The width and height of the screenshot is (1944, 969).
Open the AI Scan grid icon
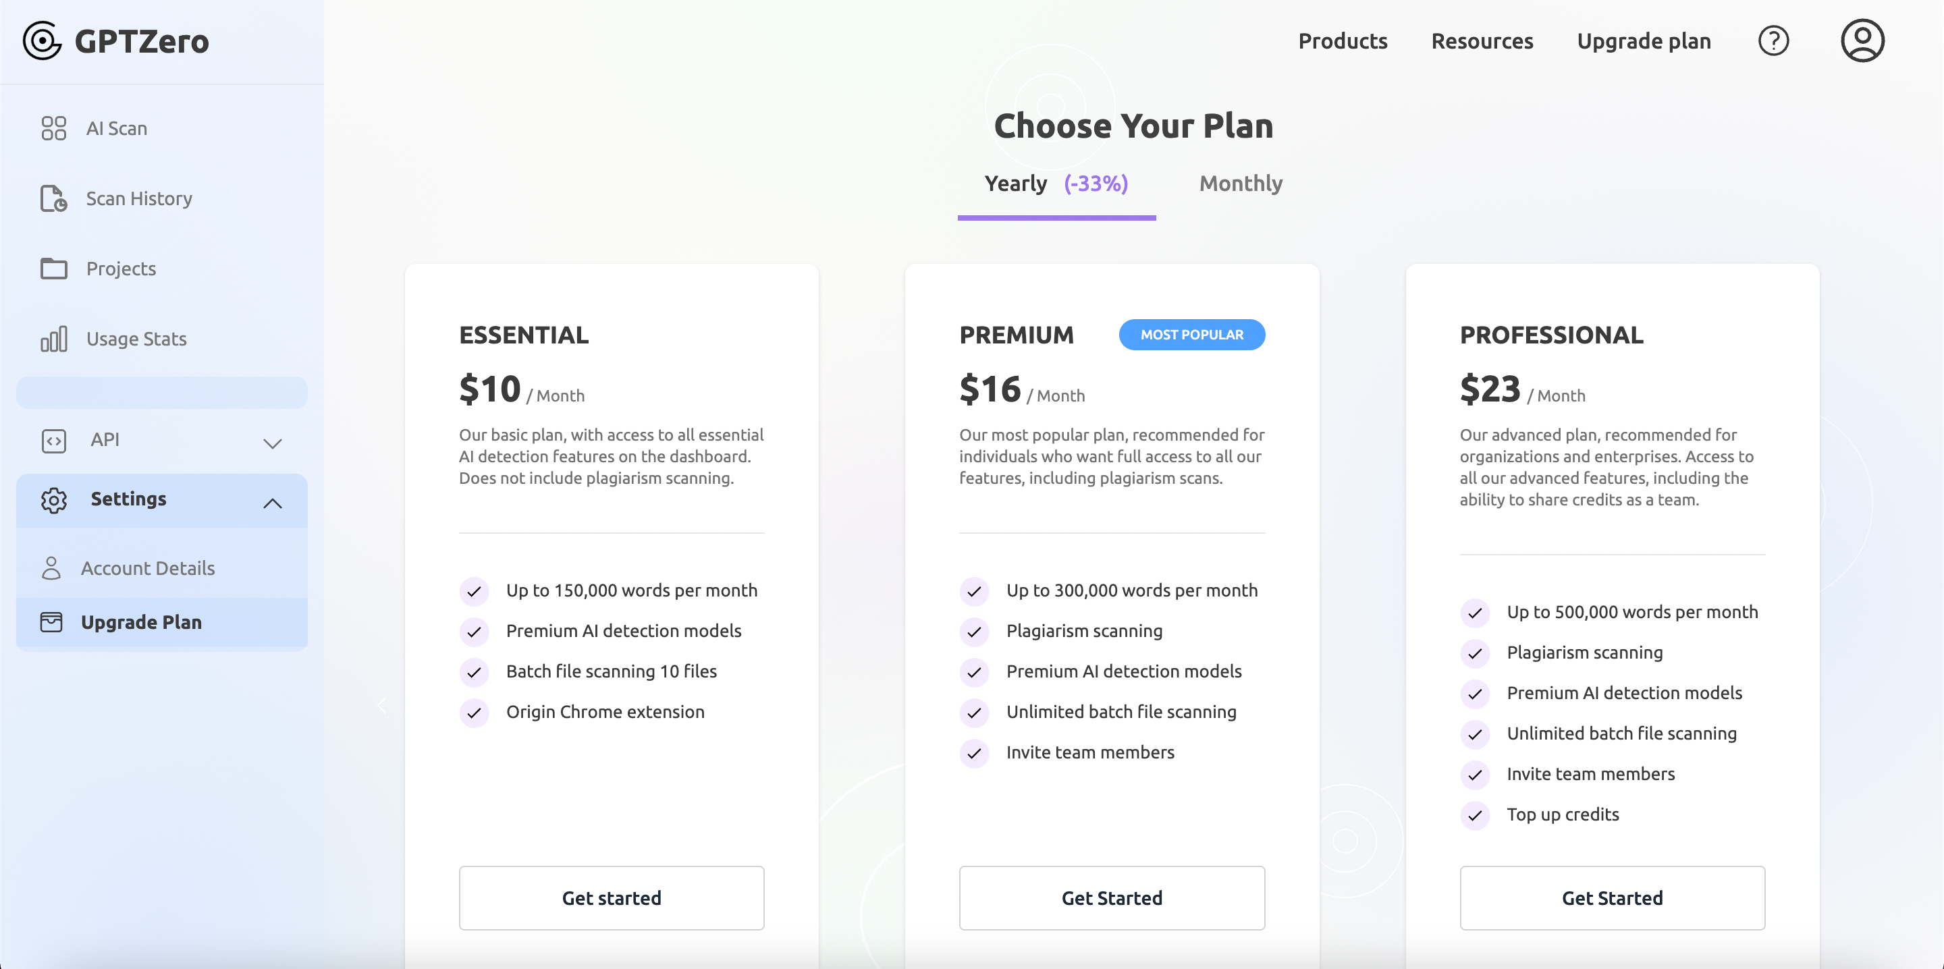click(53, 128)
